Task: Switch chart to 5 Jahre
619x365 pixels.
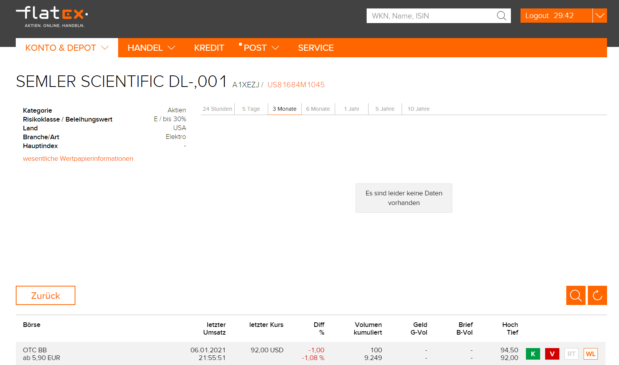Action: click(385, 109)
